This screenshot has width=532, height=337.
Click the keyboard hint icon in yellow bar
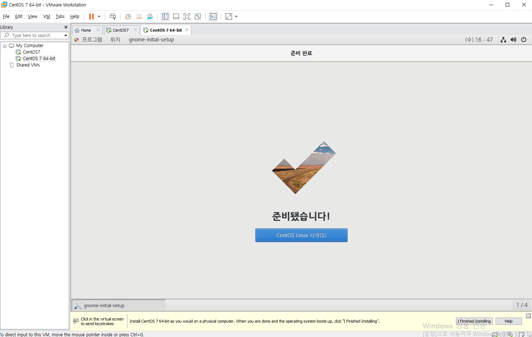(76, 321)
